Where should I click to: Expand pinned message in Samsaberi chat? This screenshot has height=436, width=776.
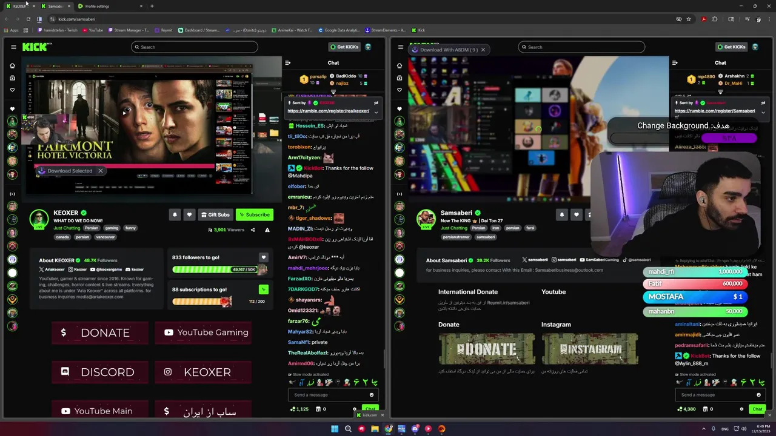[x=763, y=112]
